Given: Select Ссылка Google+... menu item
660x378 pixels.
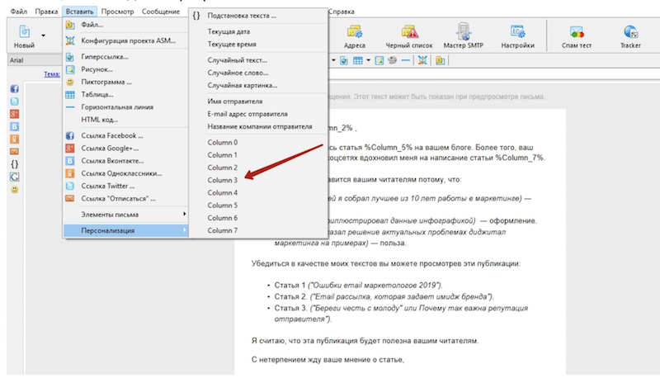Looking at the screenshot, I should tap(125, 149).
